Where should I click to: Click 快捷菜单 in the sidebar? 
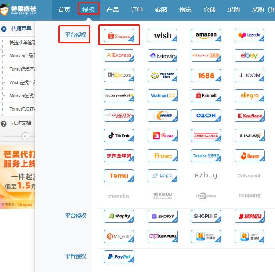pyautogui.click(x=21, y=29)
